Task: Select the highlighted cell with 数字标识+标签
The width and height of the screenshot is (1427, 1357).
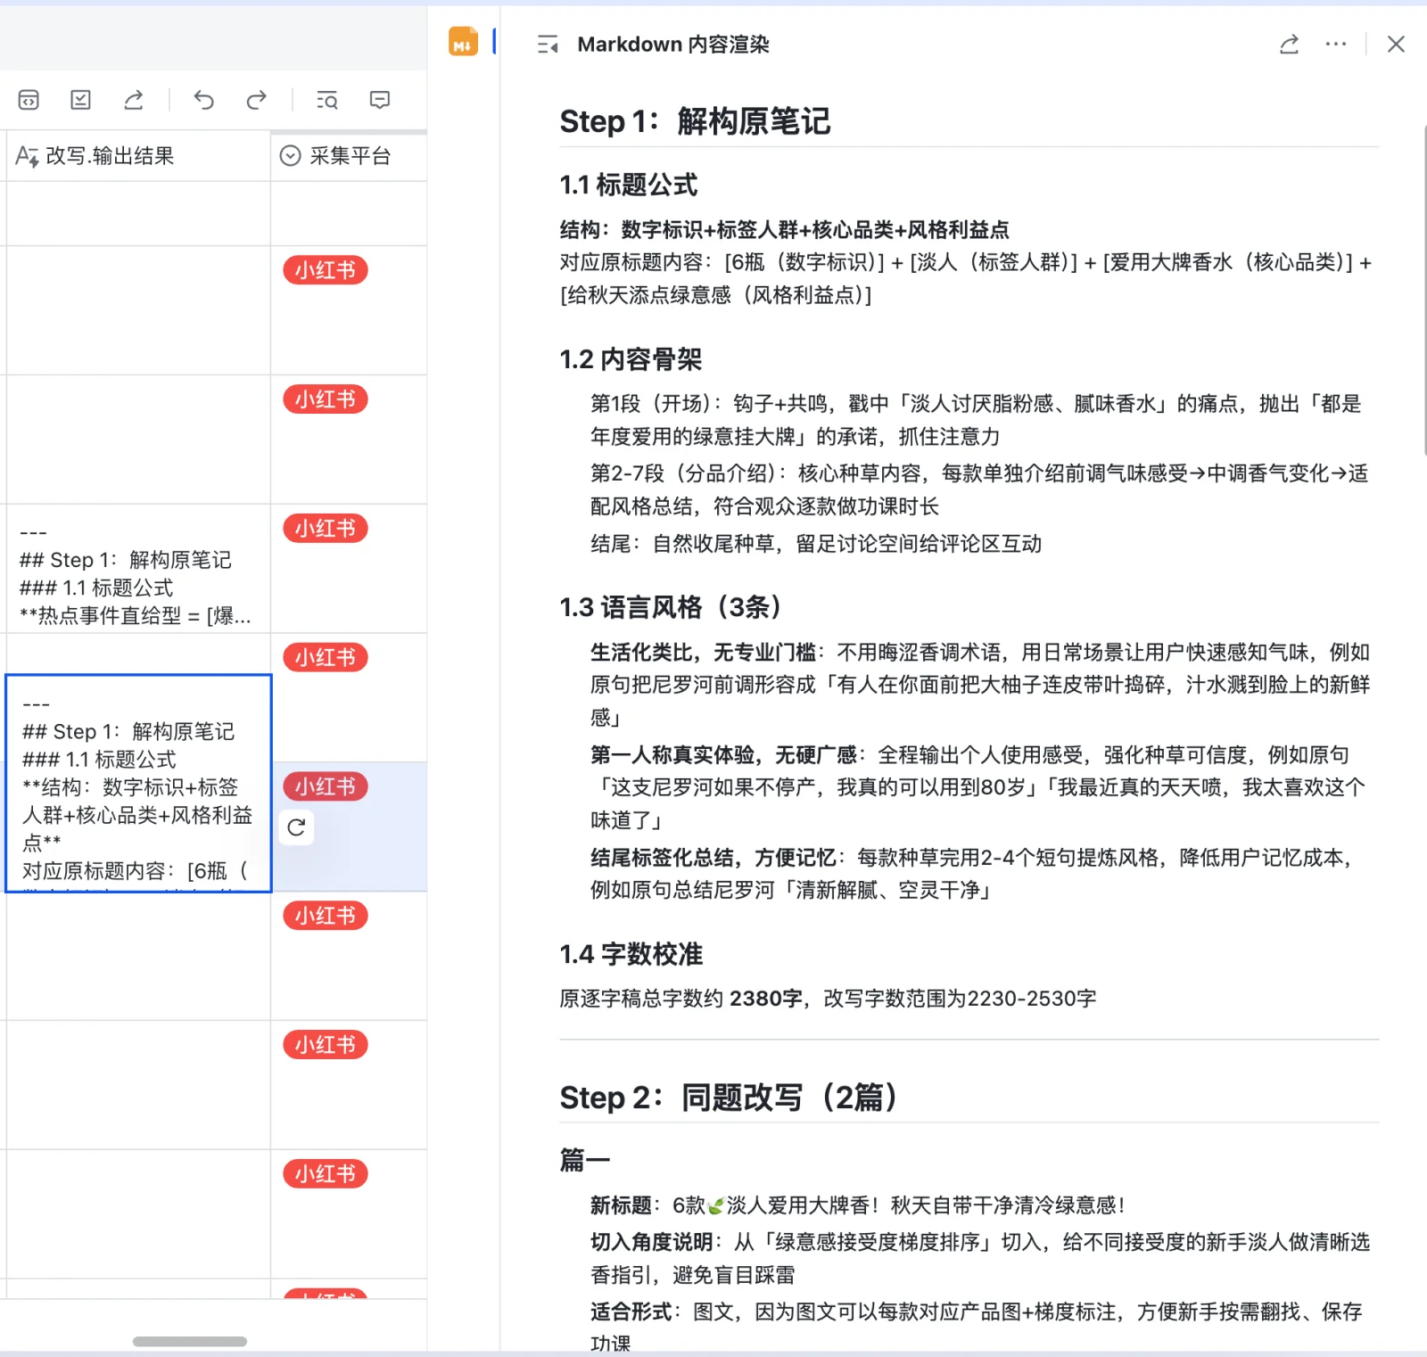Action: click(138, 783)
